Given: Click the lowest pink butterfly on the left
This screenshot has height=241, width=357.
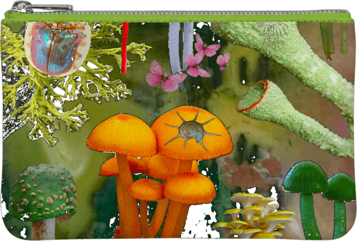Looking at the screenshot, I should pos(166,77).
